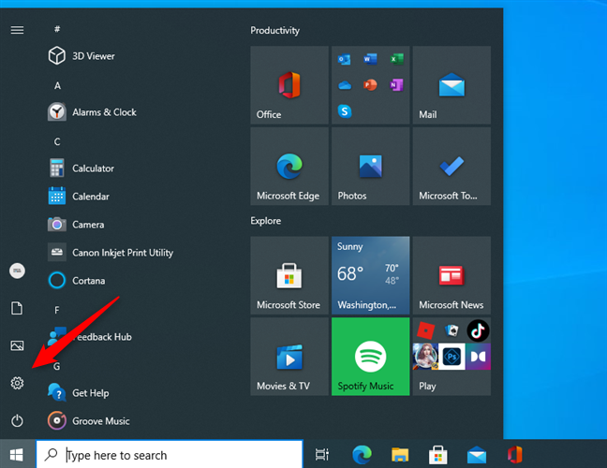The image size is (607, 468).
Task: Open Excel from Office apps tile
Action: point(396,59)
